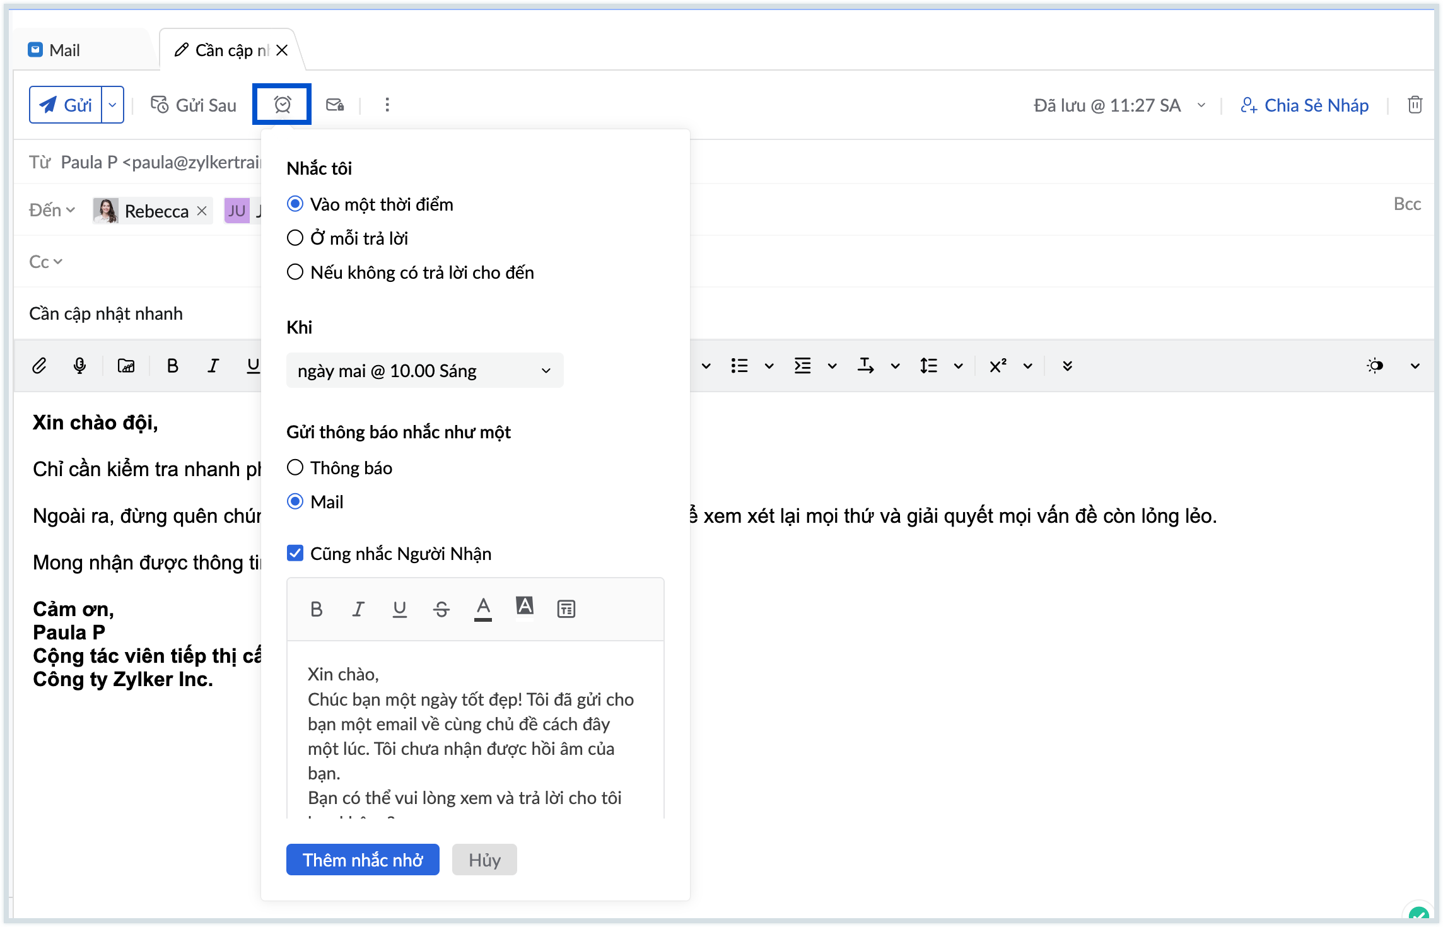This screenshot has width=1443, height=927.
Task: Toggle the day/night mode sun icon
Action: [x=1375, y=366]
